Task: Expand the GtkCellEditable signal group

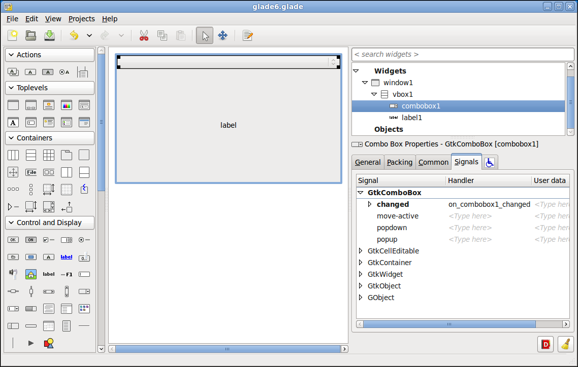Action: tap(361, 251)
